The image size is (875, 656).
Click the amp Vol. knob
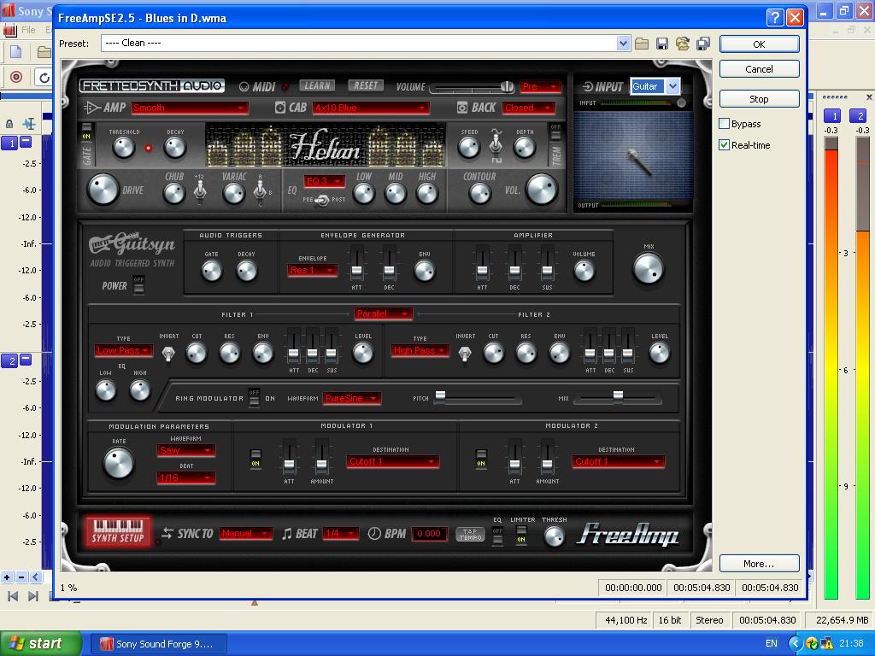[541, 190]
